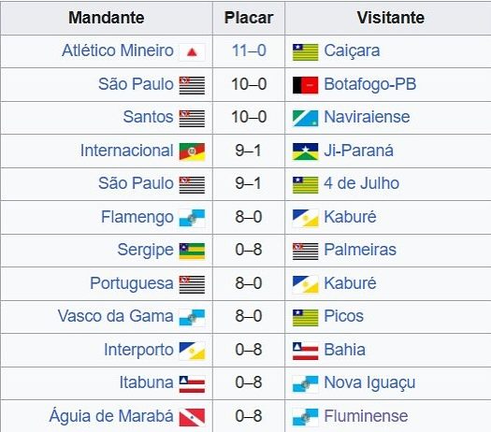Go to the Palmeiras team page
Screen dimensions: 491x432
360,250
